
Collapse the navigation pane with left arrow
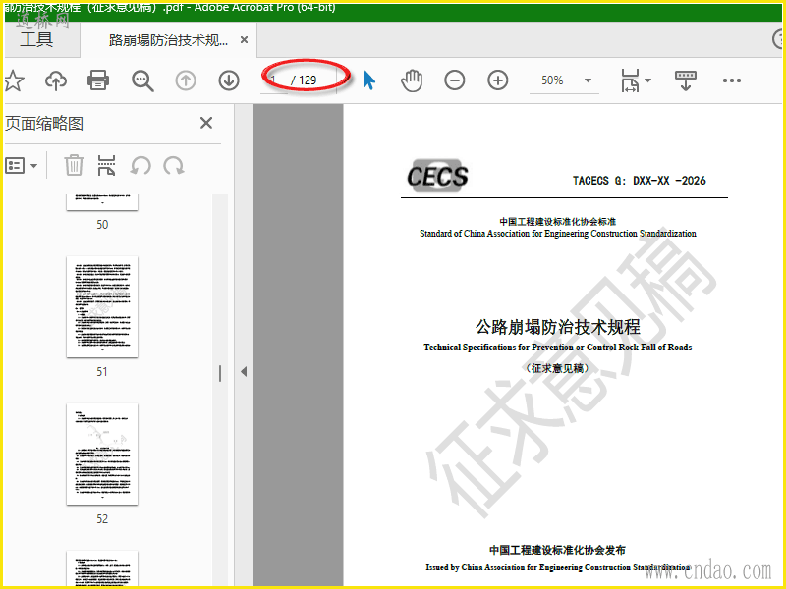click(x=244, y=372)
